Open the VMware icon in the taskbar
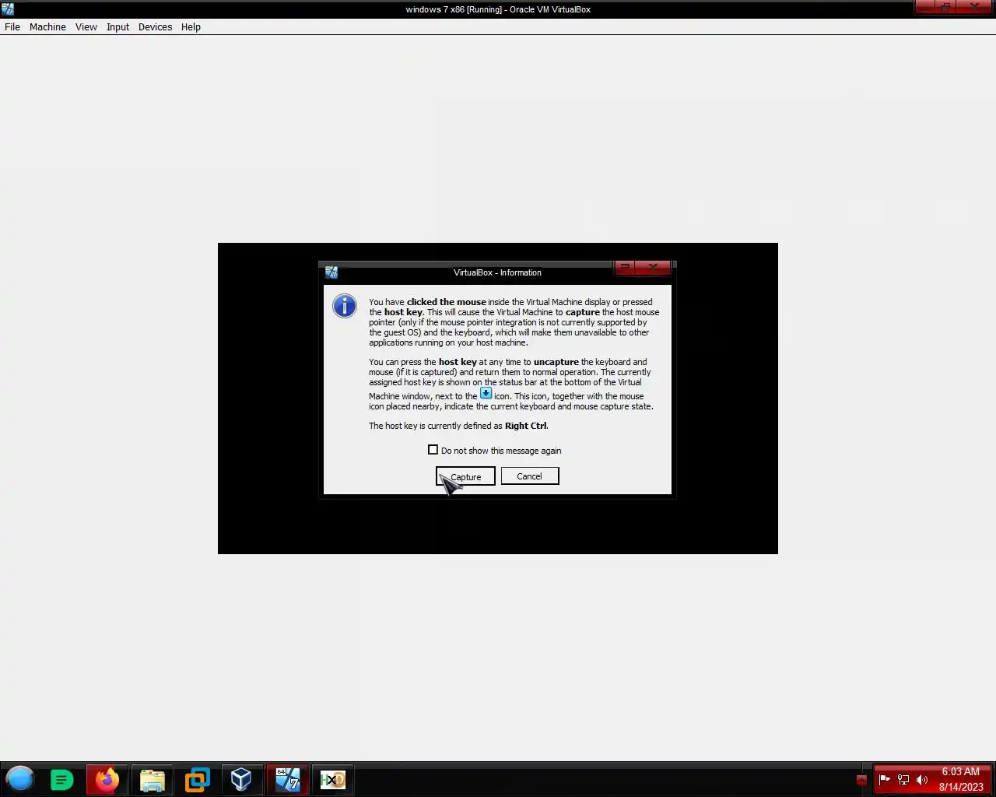Image resolution: width=996 pixels, height=797 pixels. point(198,780)
